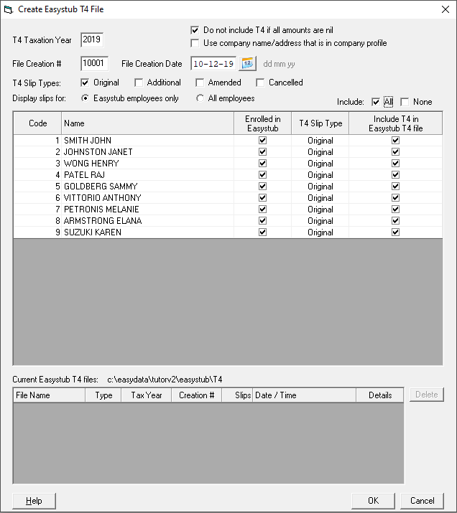
Task: Click the Type column header in files list
Action: coord(103,395)
